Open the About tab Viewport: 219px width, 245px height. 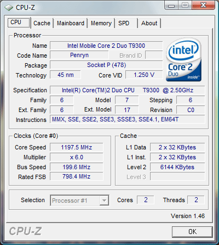click(149, 23)
